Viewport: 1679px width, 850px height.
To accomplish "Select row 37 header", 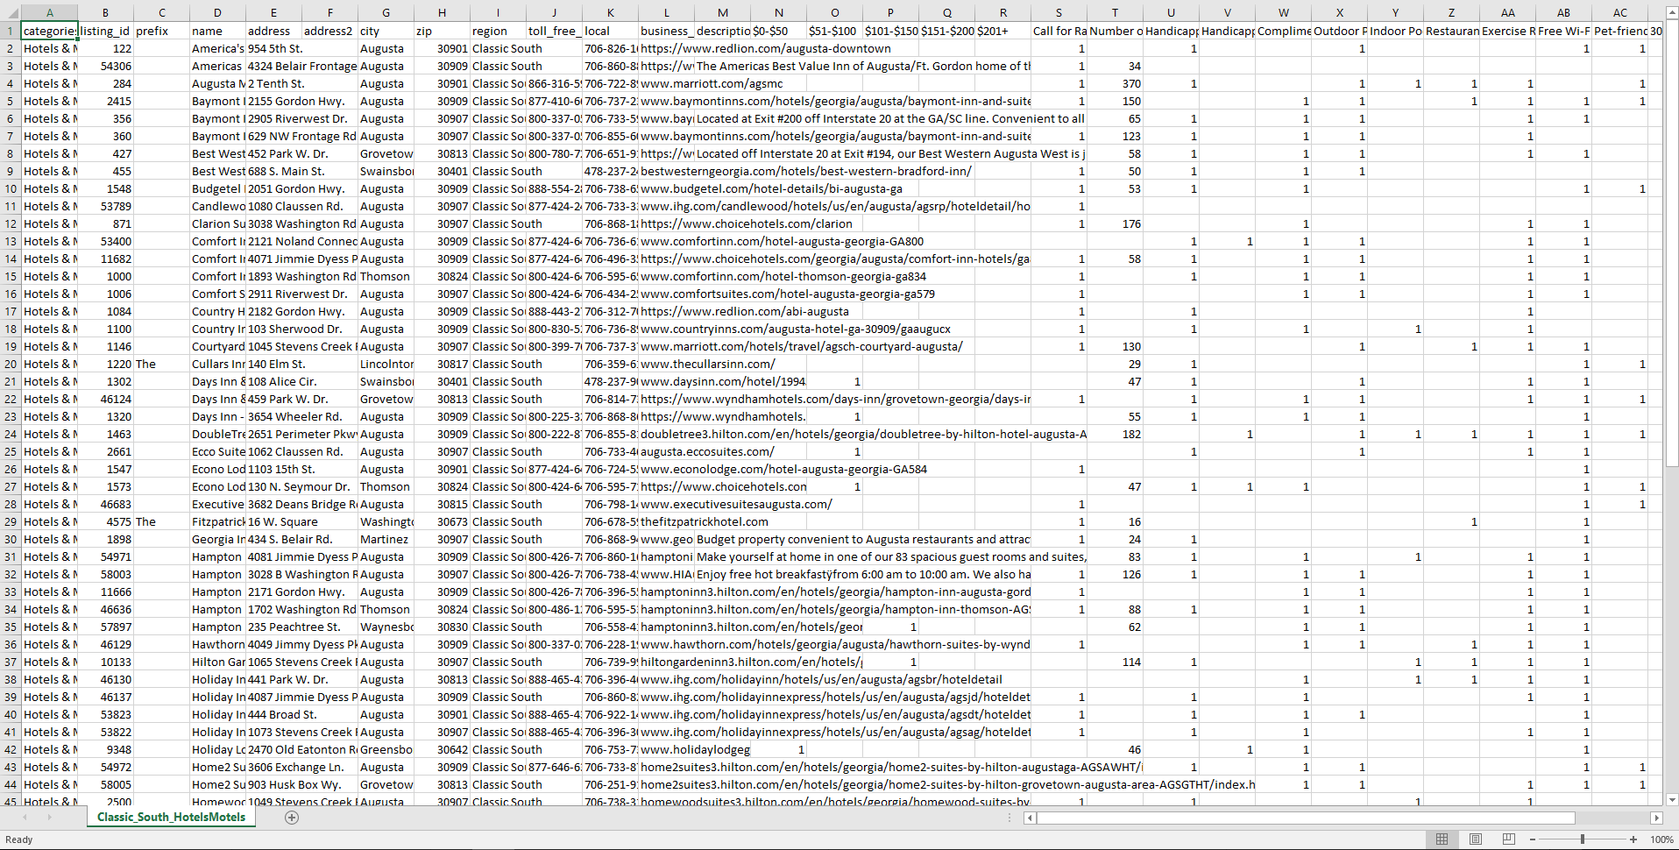I will click(x=11, y=662).
